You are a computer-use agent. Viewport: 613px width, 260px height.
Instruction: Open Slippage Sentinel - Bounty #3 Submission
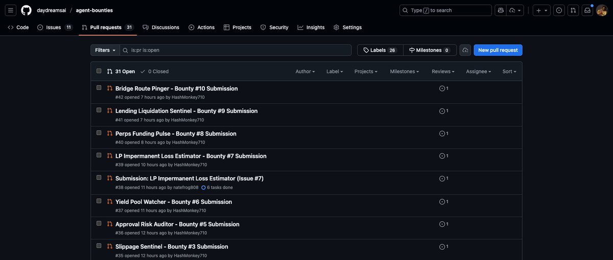(x=172, y=246)
